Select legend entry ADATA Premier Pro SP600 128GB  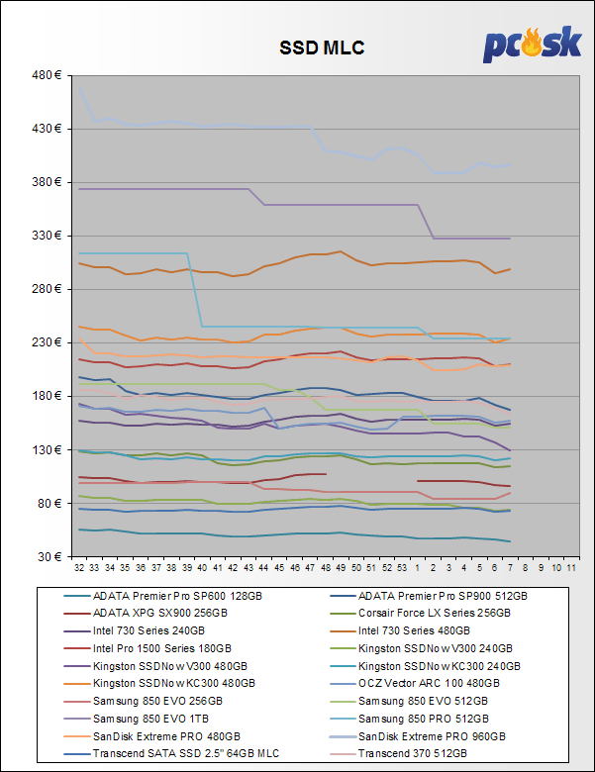163,596
